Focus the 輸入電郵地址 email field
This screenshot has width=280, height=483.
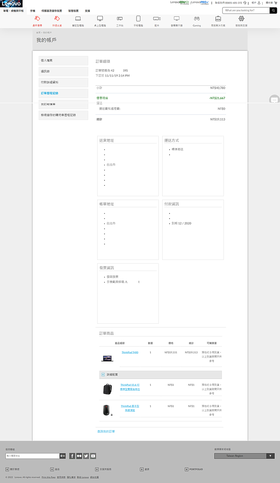click(32, 456)
